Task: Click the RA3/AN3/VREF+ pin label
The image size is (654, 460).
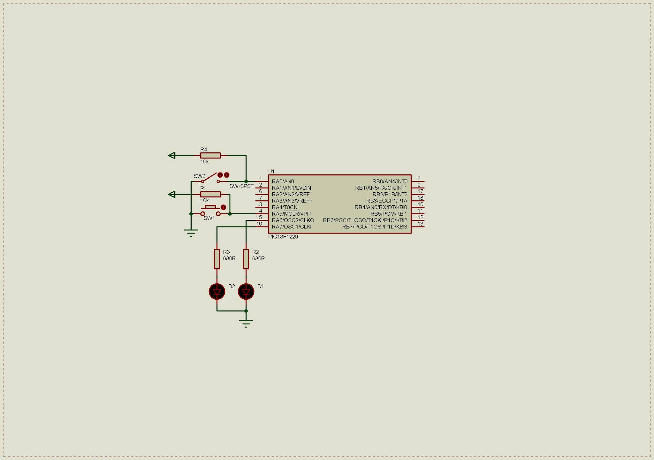Action: 292,201
